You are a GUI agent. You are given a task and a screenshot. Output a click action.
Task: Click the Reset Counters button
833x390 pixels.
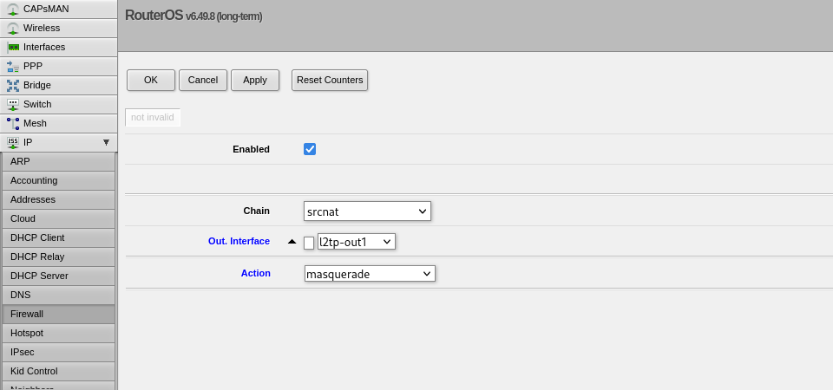pyautogui.click(x=330, y=80)
